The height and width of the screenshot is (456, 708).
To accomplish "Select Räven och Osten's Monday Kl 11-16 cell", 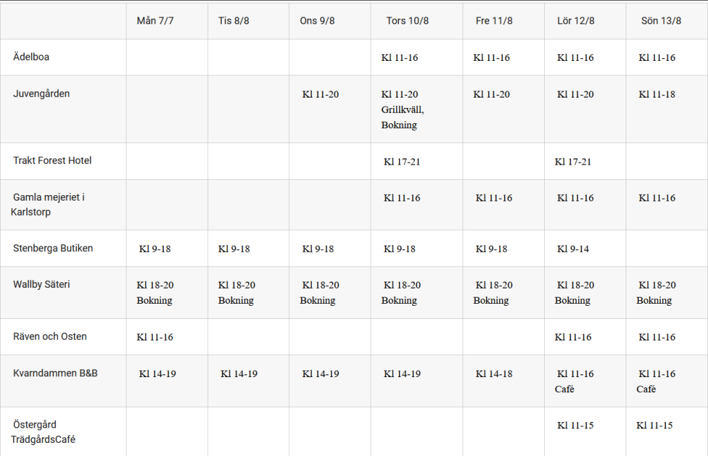I will pos(155,337).
